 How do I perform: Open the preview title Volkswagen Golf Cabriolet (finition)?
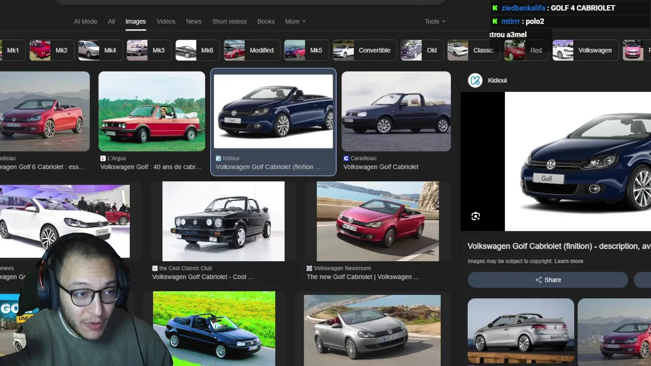pos(559,246)
